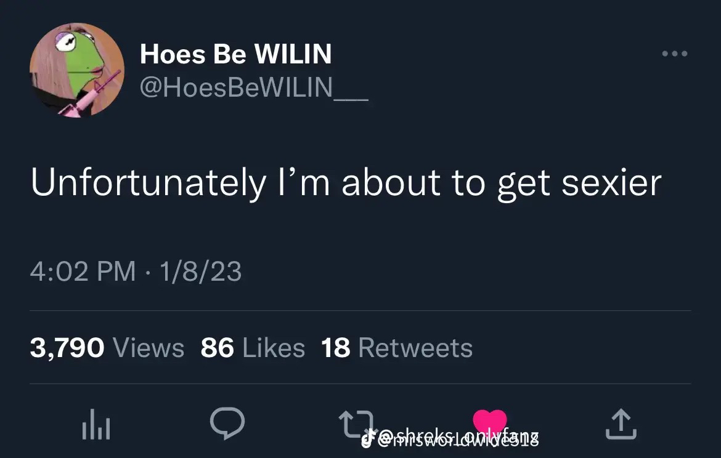Click the 1/8/23 post date
This screenshot has width=721, height=458.
[200, 271]
